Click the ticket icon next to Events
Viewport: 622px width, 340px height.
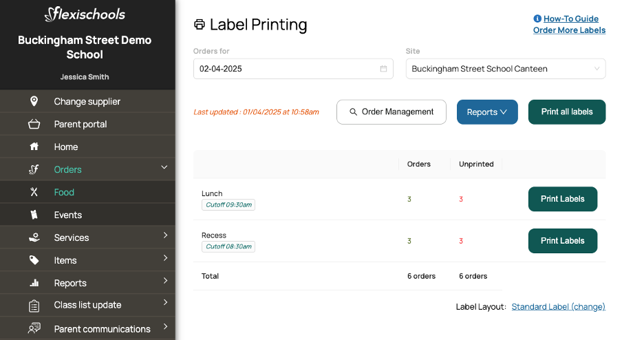click(x=34, y=215)
